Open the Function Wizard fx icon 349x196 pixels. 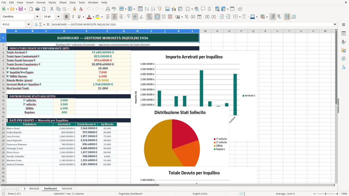click(36, 24)
